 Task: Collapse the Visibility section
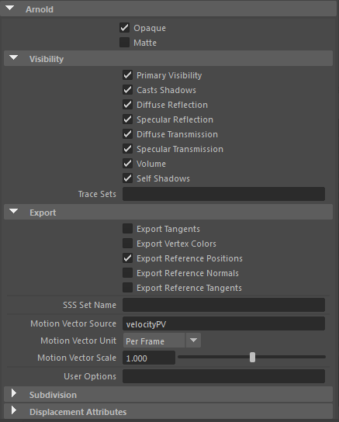(x=13, y=58)
